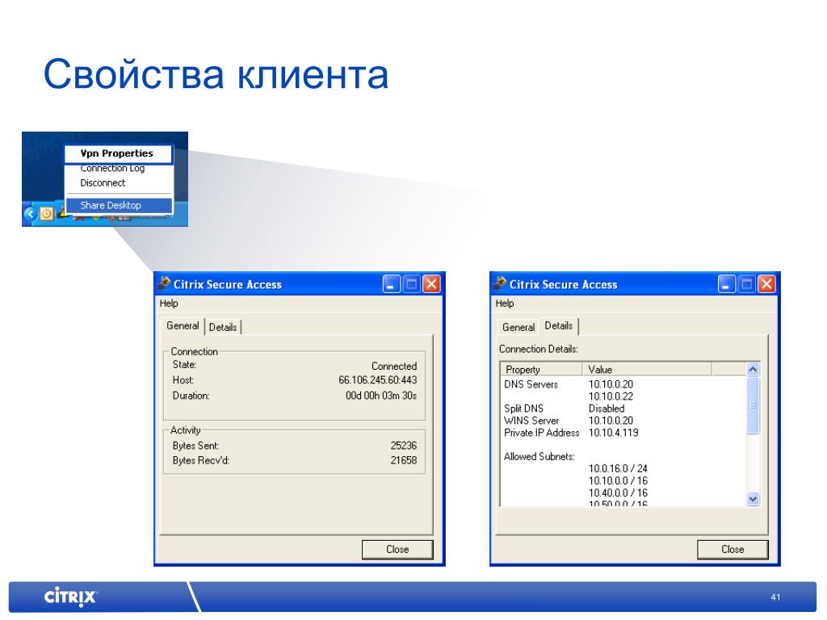Click the Connected state value
Image resolution: width=827 pixels, height=620 pixels.
coord(394,366)
